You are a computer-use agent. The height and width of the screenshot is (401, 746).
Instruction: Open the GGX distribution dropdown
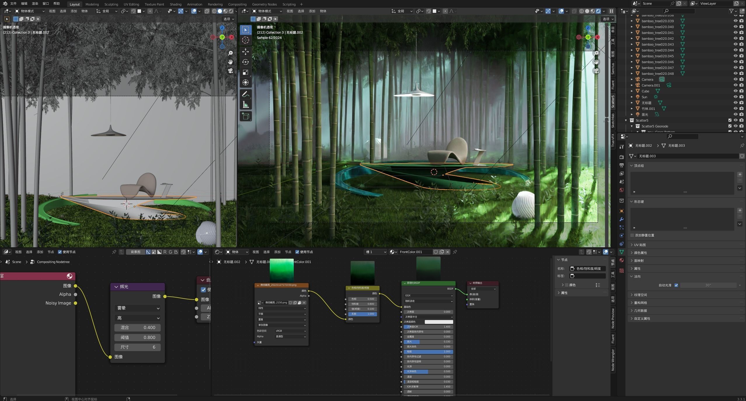coord(428,295)
